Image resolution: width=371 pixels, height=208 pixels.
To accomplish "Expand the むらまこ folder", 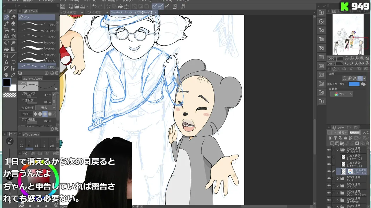I will point(338,179).
